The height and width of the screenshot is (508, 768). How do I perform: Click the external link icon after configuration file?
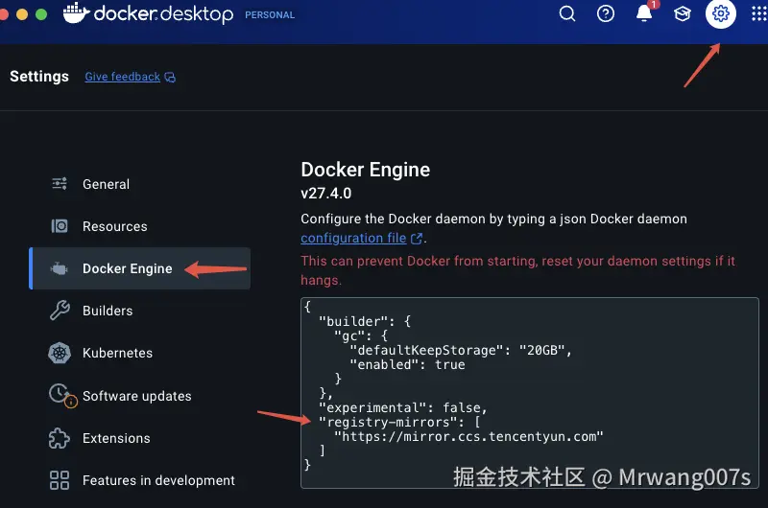pyautogui.click(x=417, y=238)
